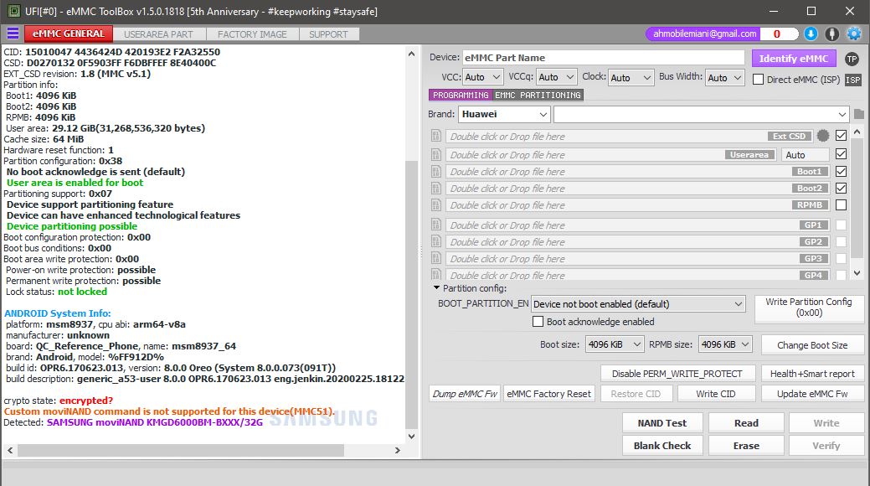Click the UFI app icon in title bar
This screenshot has width=870, height=486.
pos(14,11)
